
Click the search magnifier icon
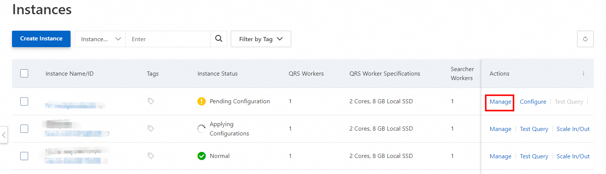coord(219,39)
